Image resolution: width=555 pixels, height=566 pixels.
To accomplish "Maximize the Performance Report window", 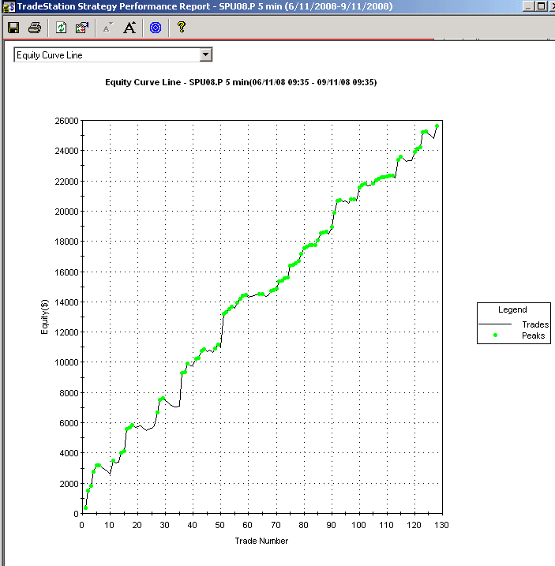I will [541, 6].
